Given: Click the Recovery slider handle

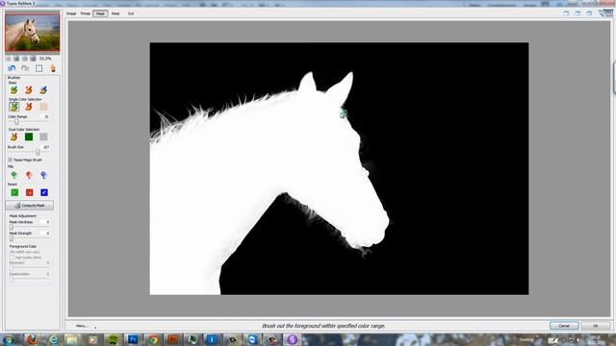Looking at the screenshot, I should tap(12, 268).
